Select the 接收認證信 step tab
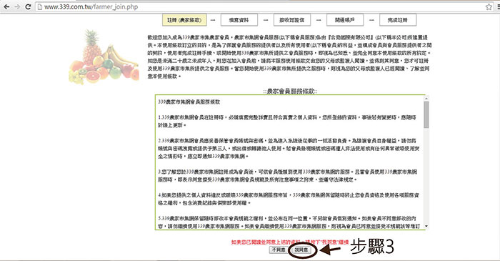 (x=291, y=20)
